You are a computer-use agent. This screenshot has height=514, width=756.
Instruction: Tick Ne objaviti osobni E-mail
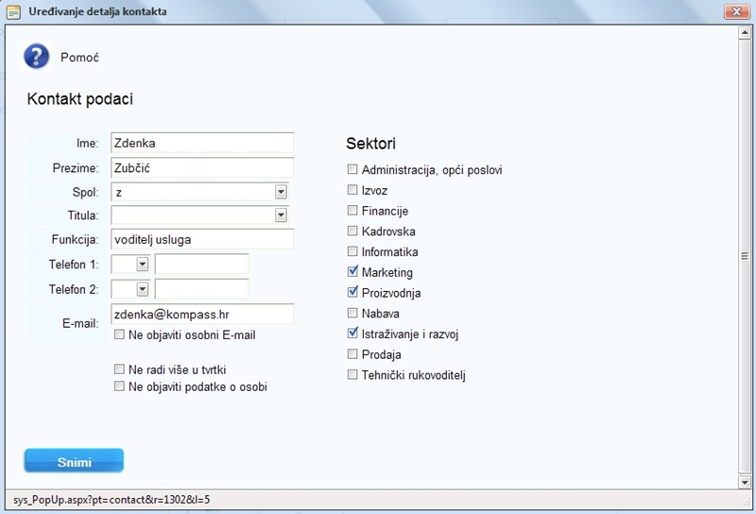point(119,334)
